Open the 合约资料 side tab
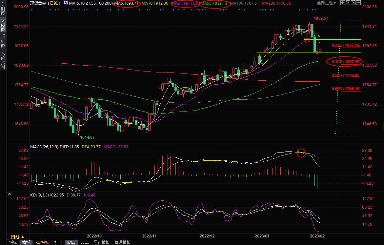Viewport: 384px width, 245px height. [x=3, y=60]
